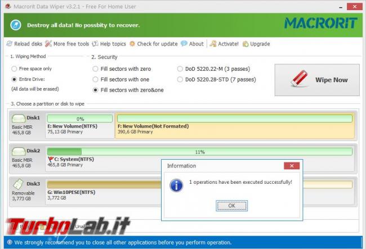Click 'Basic MBR' under Disk2

(22, 160)
